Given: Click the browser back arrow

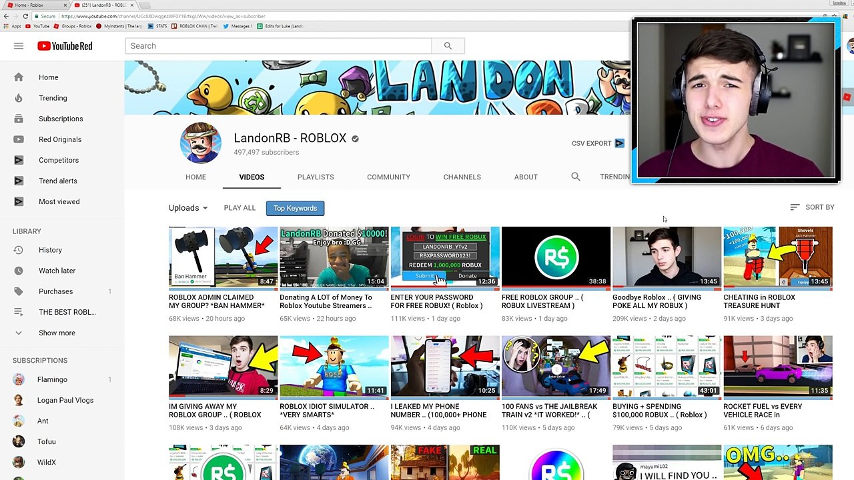Looking at the screenshot, I should tap(5, 16).
